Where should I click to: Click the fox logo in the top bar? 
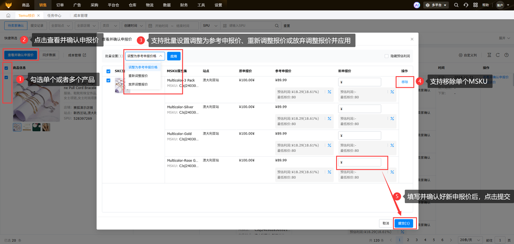click(x=8, y=5)
